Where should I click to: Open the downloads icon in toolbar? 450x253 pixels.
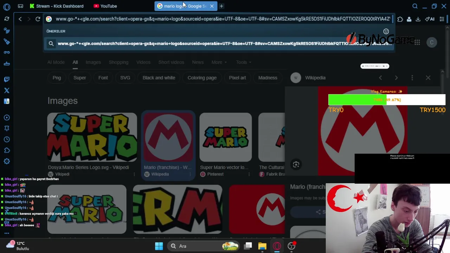coord(418,19)
